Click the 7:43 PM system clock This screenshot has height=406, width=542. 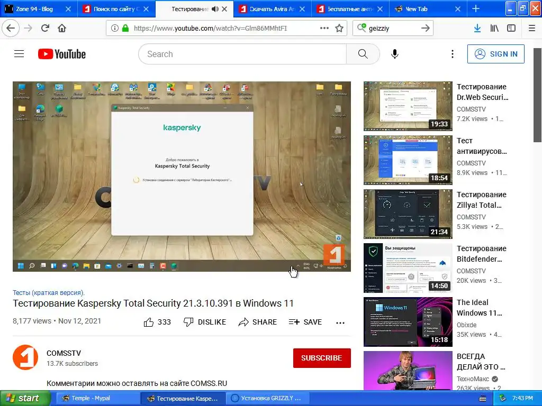tap(522, 398)
